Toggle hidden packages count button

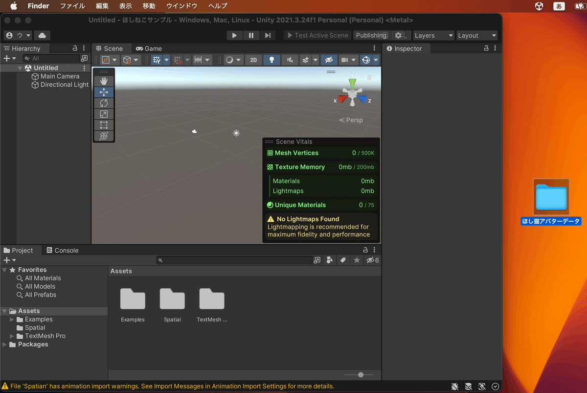[373, 260]
